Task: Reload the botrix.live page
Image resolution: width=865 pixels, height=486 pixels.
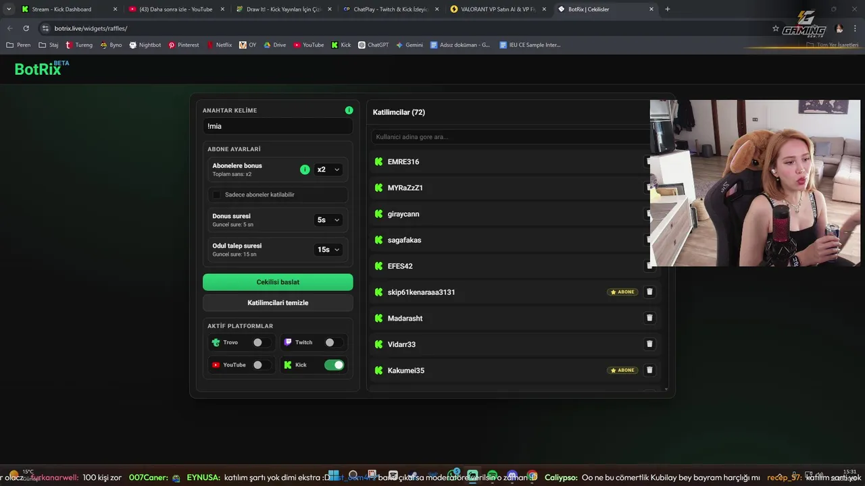Action: point(26,28)
